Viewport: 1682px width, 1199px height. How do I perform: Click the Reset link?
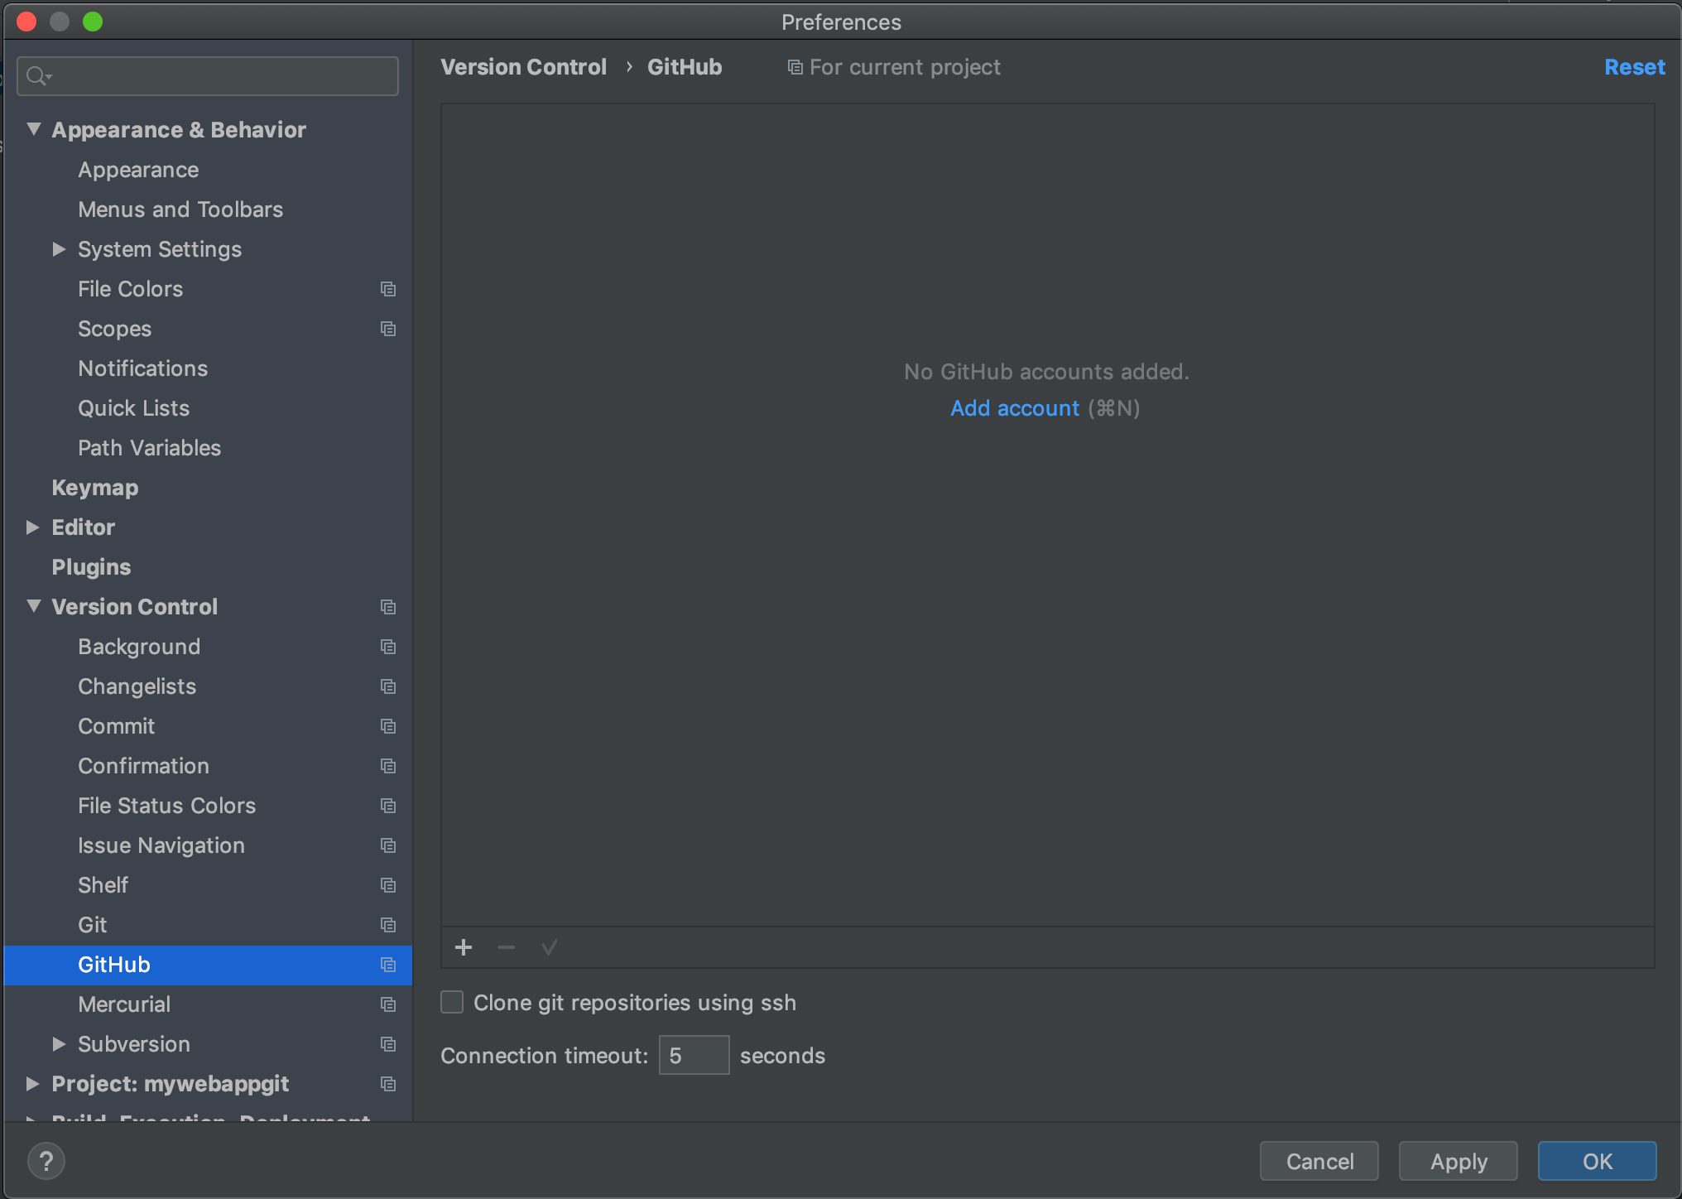pyautogui.click(x=1634, y=67)
